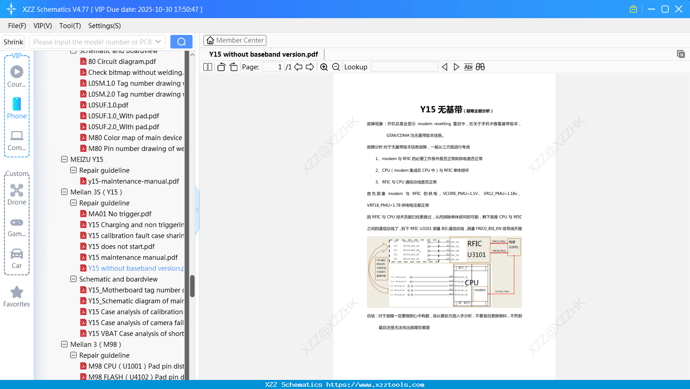
Task: Collapse the Meilan 3 ( M98 ) node
Action: 64,344
